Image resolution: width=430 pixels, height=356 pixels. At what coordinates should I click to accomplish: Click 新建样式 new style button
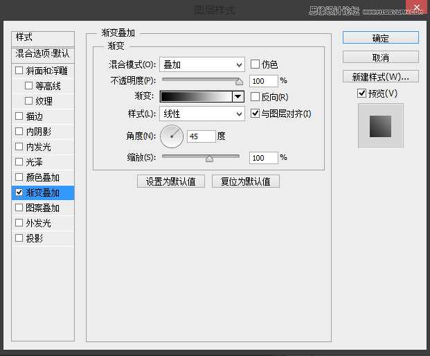tap(380, 76)
